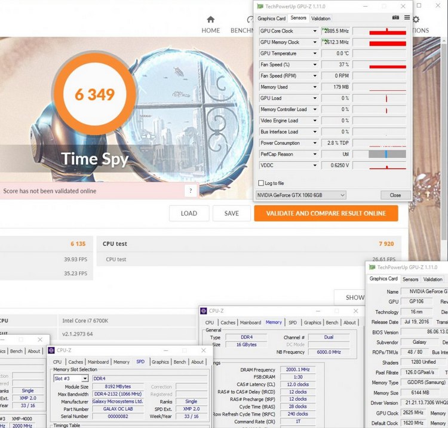Click the Home icon in 3DMark navigation

[211, 20]
